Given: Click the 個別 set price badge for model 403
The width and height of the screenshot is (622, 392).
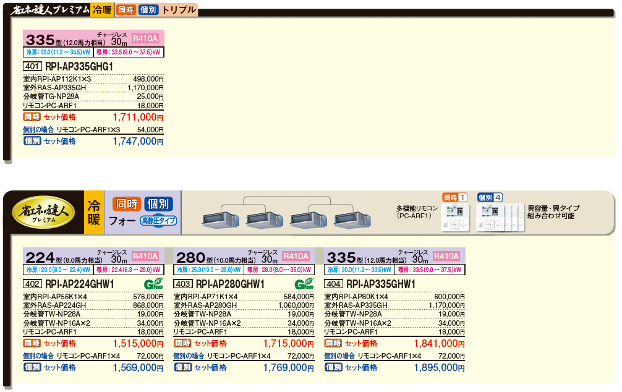Looking at the screenshot, I should click(183, 367).
